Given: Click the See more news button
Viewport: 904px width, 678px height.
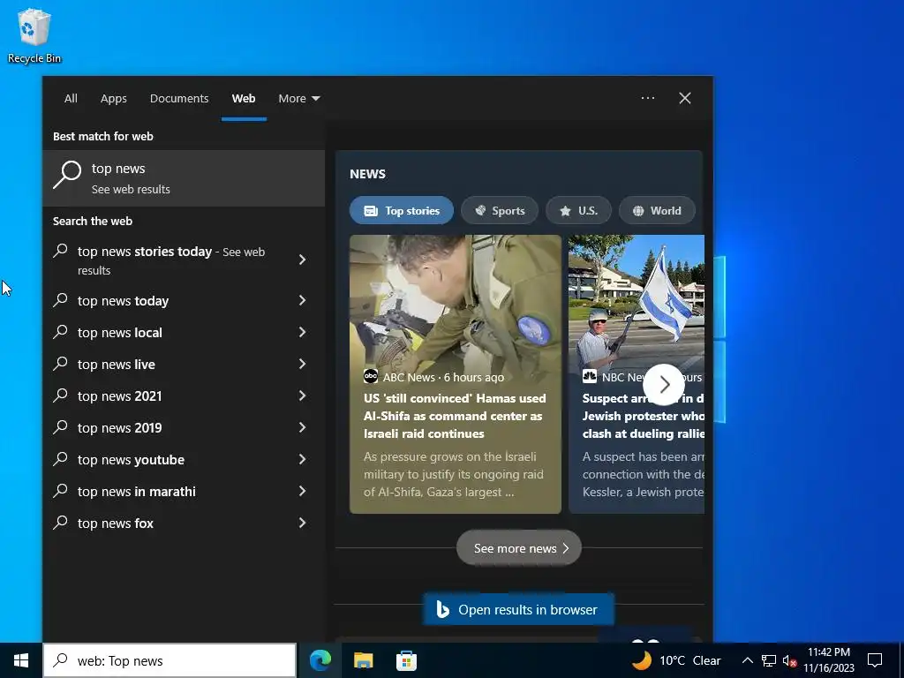Looking at the screenshot, I should coord(519,548).
